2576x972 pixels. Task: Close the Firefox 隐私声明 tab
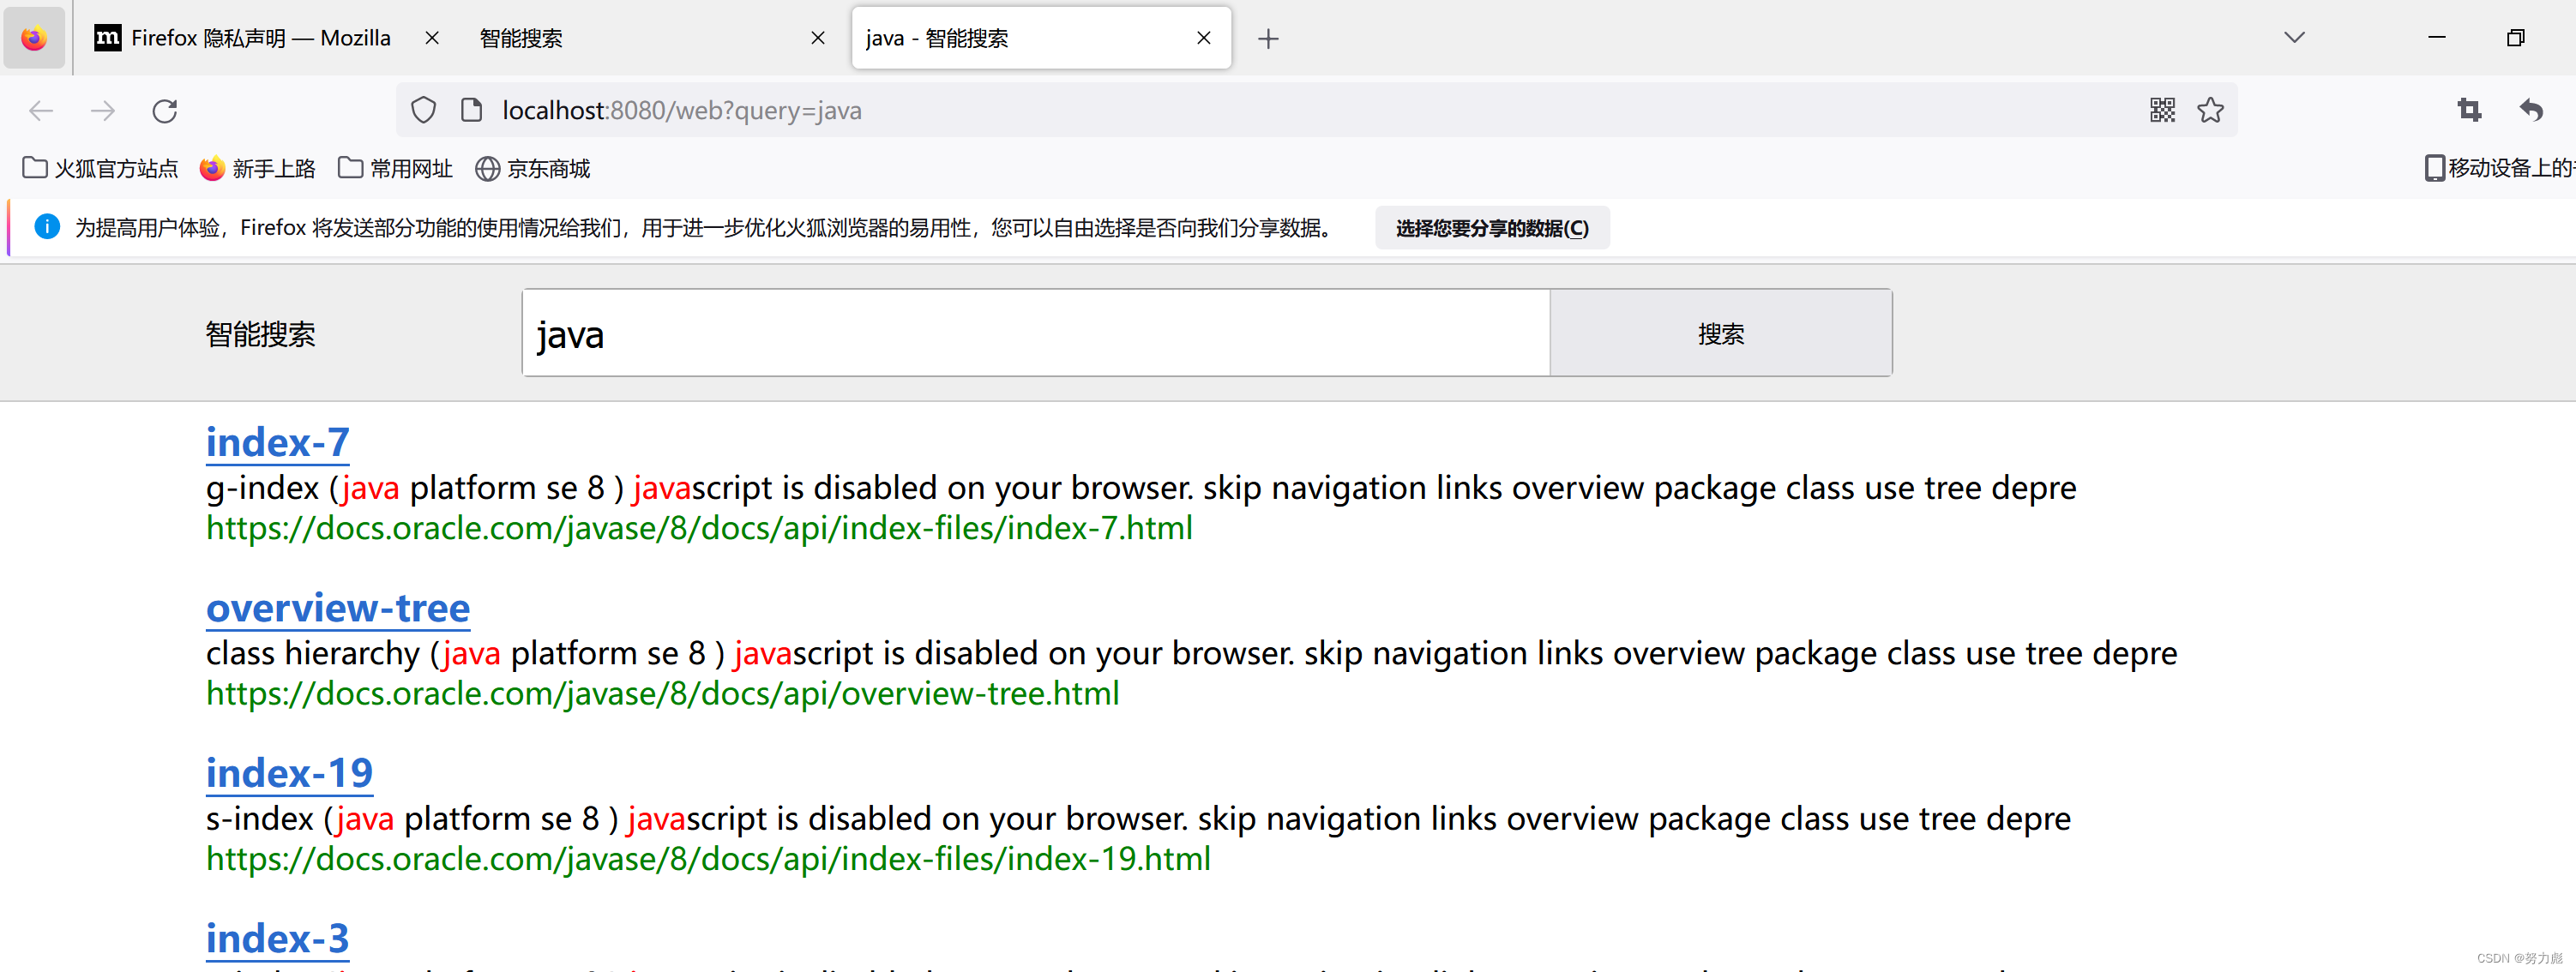432,38
